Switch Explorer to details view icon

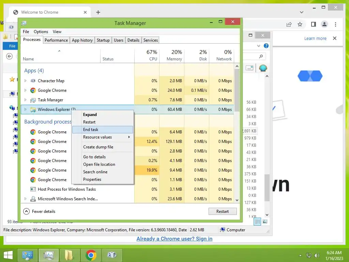257,221
